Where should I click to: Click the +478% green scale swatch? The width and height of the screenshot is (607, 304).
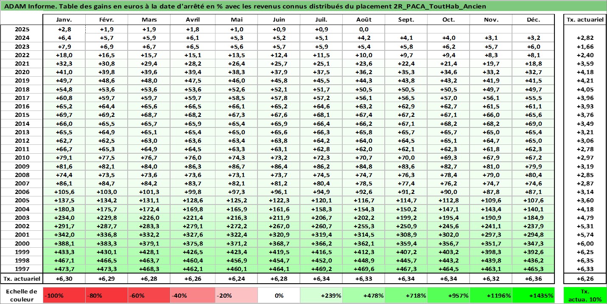[364, 296]
